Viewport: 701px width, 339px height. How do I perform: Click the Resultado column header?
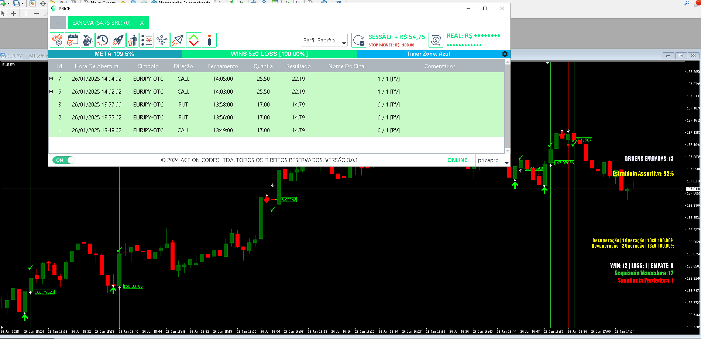[298, 66]
